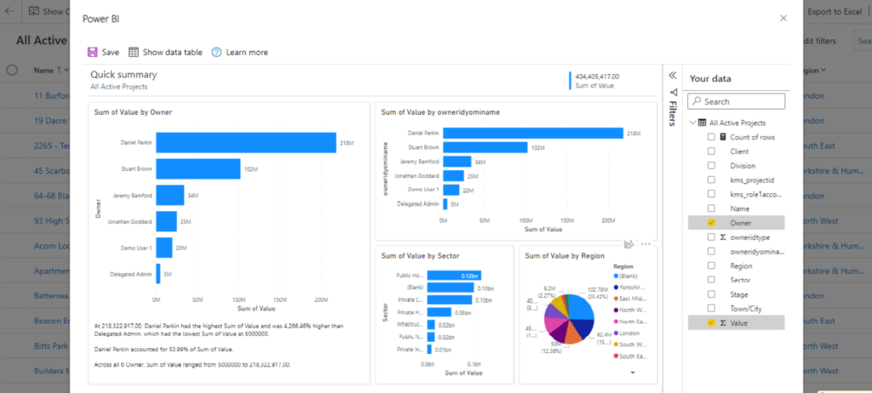The height and width of the screenshot is (393, 872).
Task: Open the Learn more link
Action: 247,52
